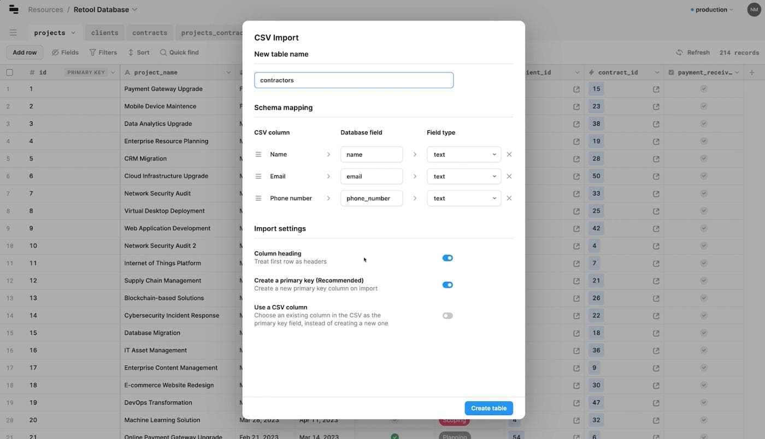Click the New table name input
This screenshot has height=439, width=765.
pyautogui.click(x=354, y=80)
